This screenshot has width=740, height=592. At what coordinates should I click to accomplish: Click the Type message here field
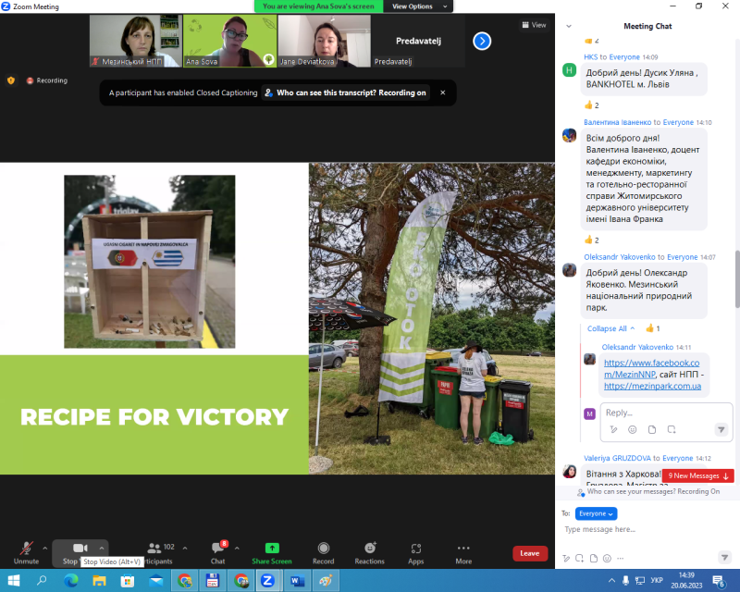coord(638,529)
